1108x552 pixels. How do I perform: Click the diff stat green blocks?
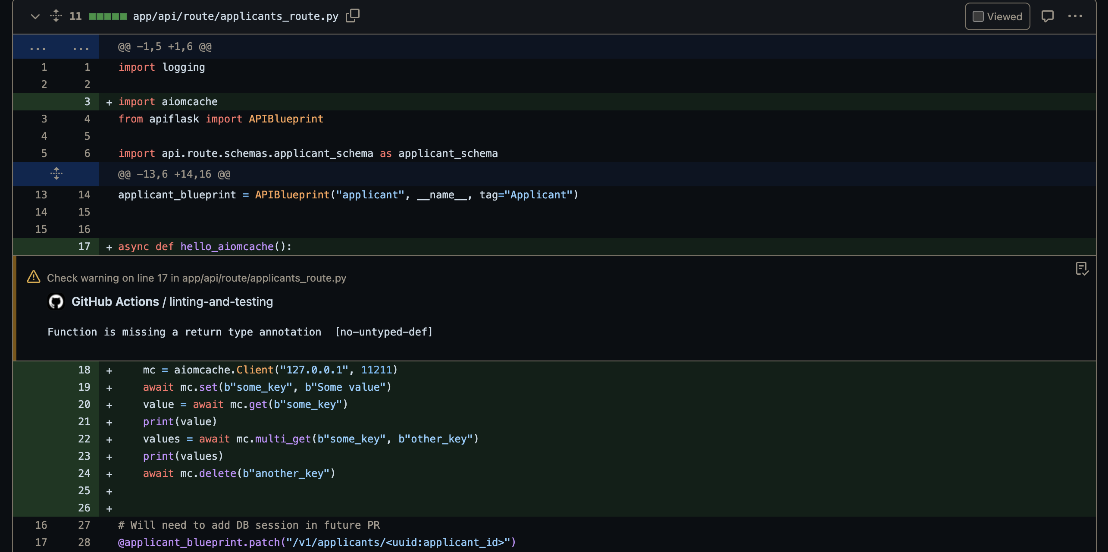point(107,16)
